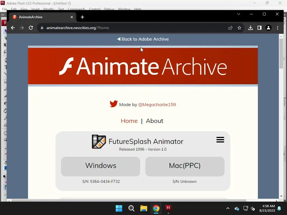Share this page using the share icon
This screenshot has height=215, width=287.
pyautogui.click(x=230, y=28)
